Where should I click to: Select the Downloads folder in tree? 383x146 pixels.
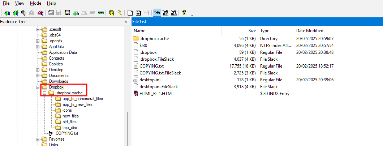(59, 81)
